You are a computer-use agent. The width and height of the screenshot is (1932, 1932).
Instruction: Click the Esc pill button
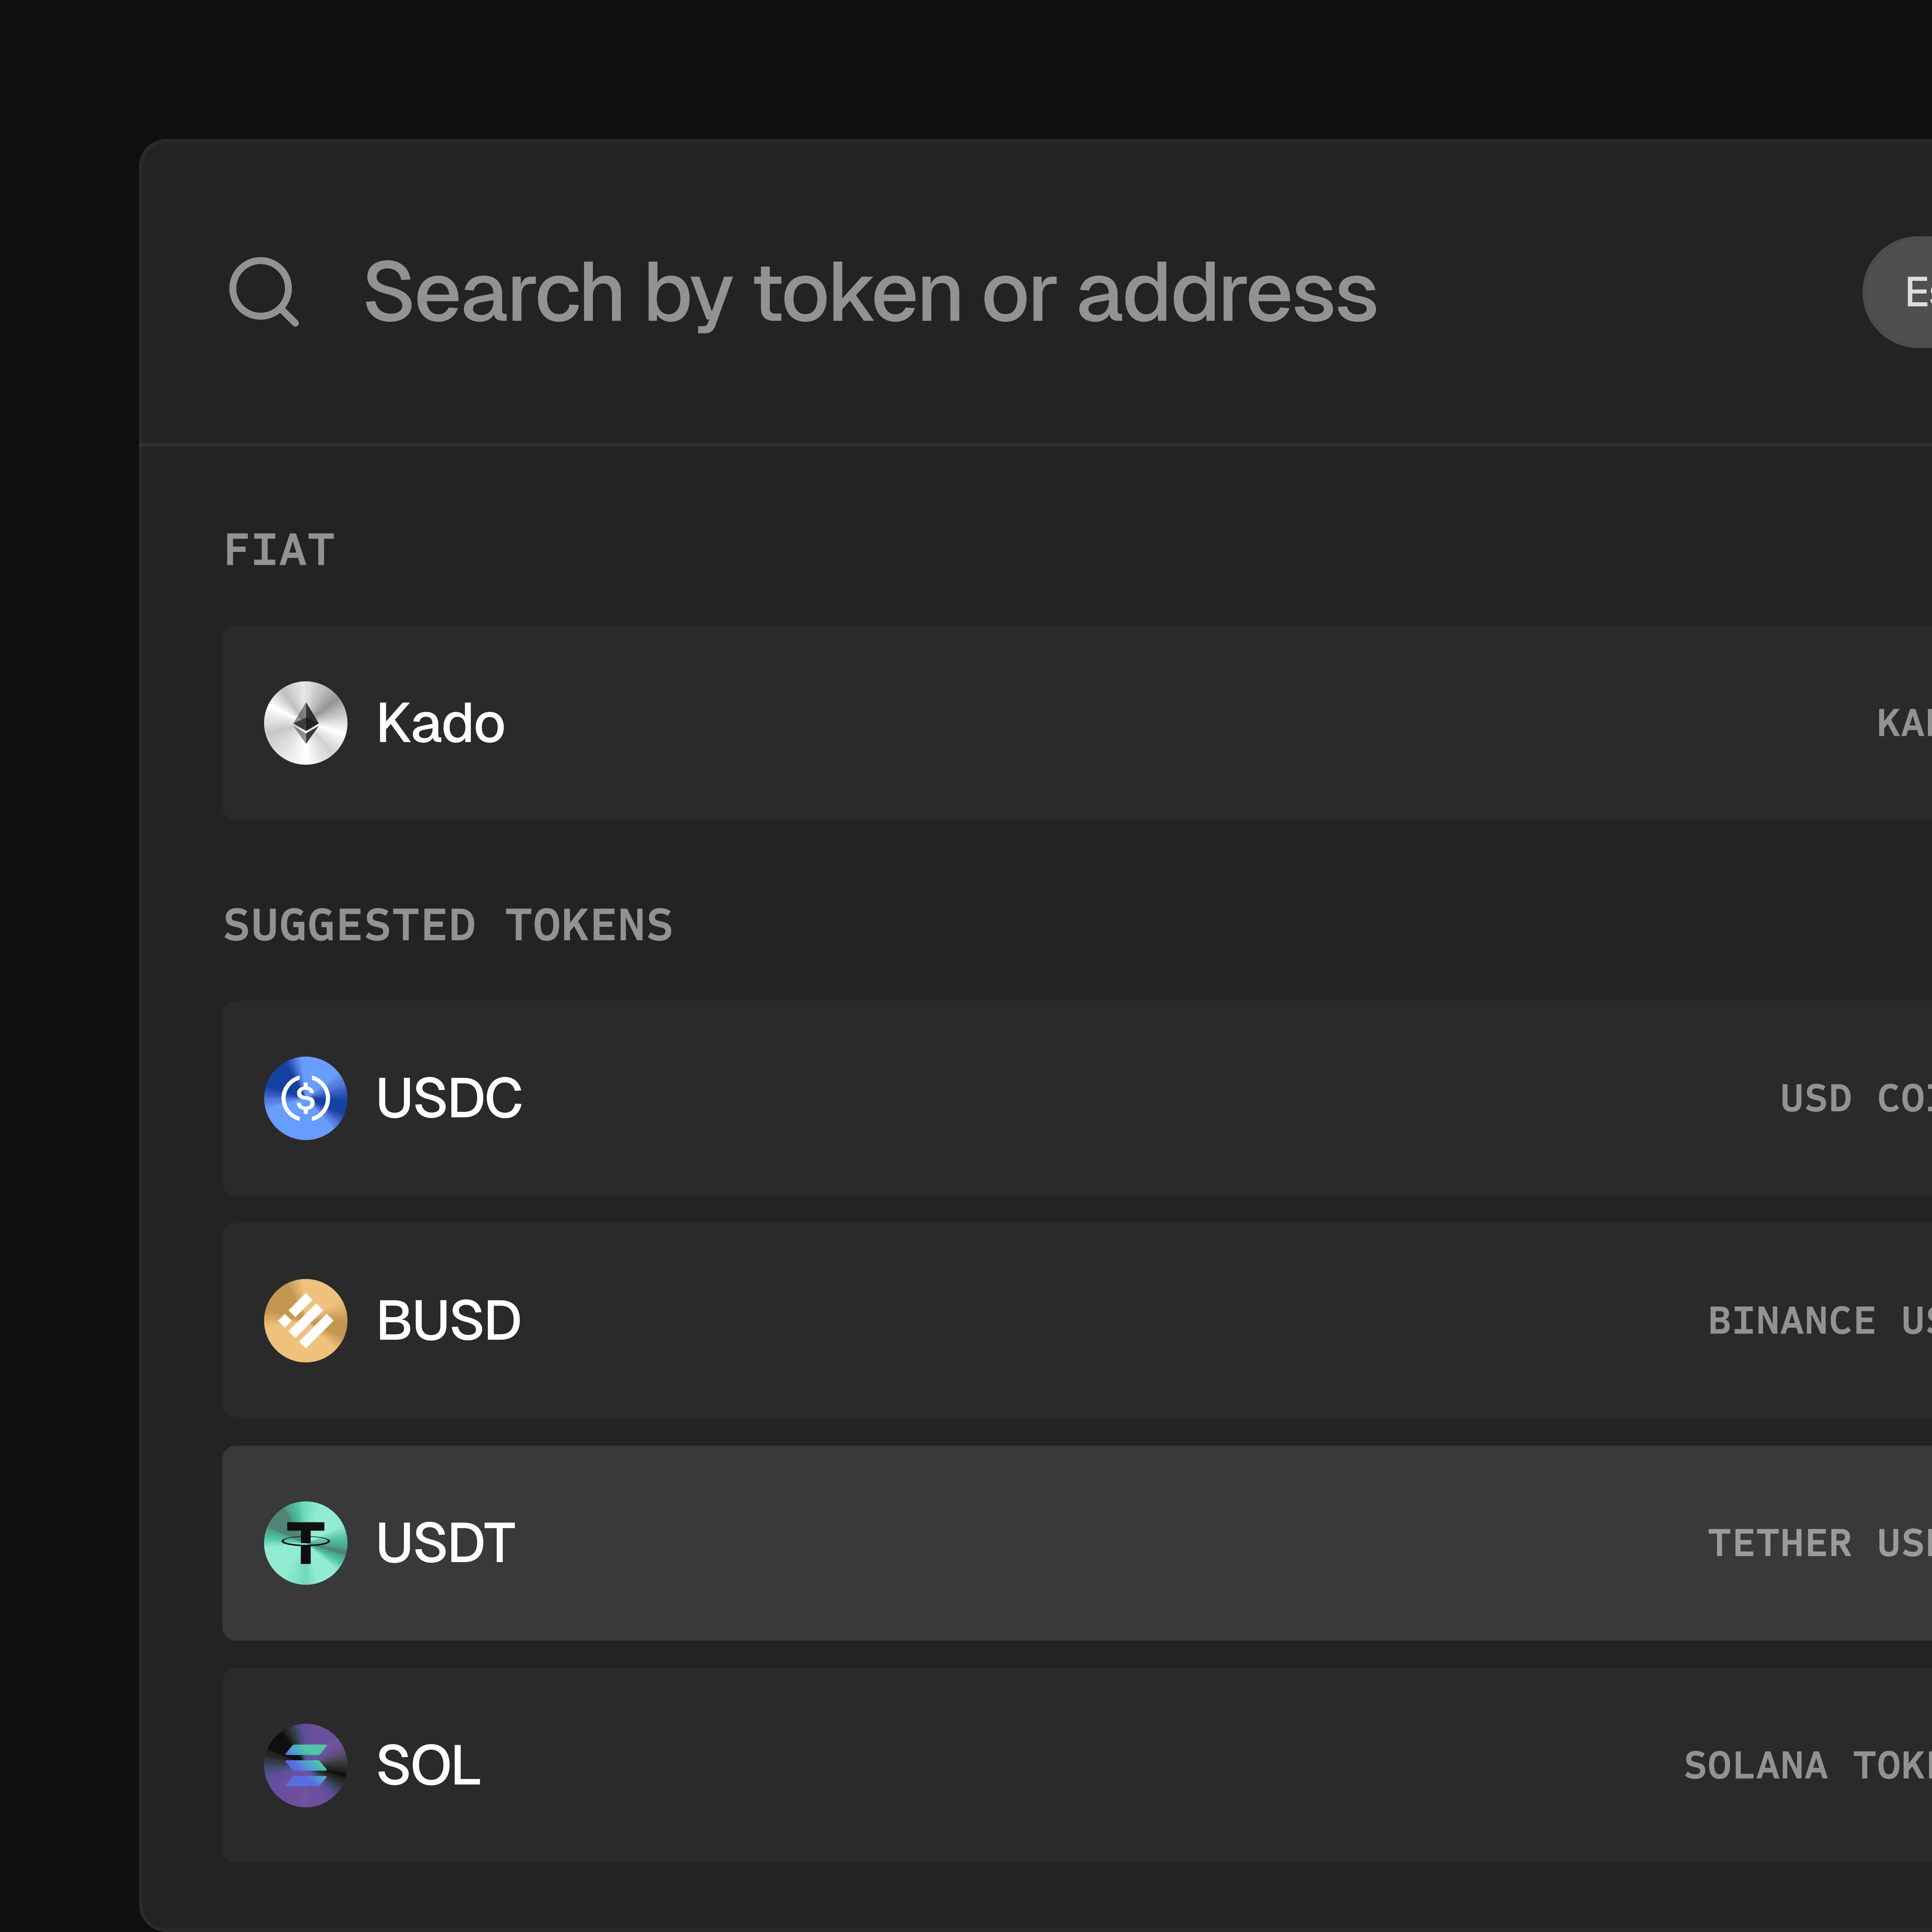coord(1897,292)
